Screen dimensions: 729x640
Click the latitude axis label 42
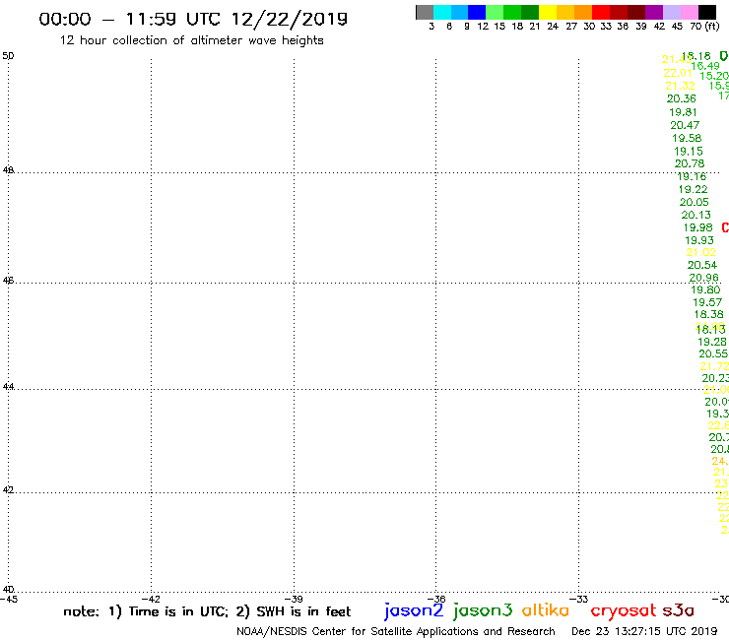point(8,490)
